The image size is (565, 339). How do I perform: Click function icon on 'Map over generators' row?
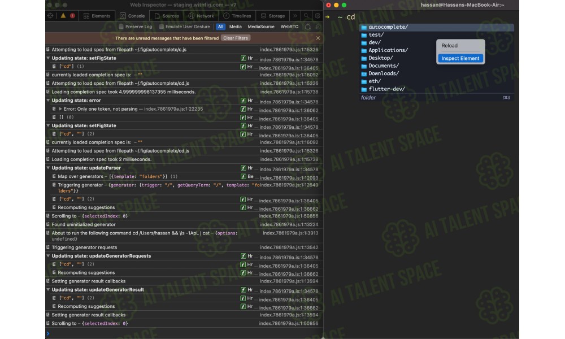[x=243, y=176]
